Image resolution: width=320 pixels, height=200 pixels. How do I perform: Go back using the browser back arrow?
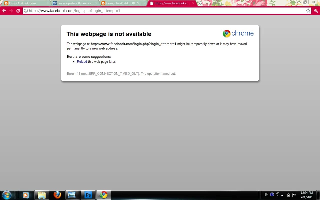pos(4,11)
